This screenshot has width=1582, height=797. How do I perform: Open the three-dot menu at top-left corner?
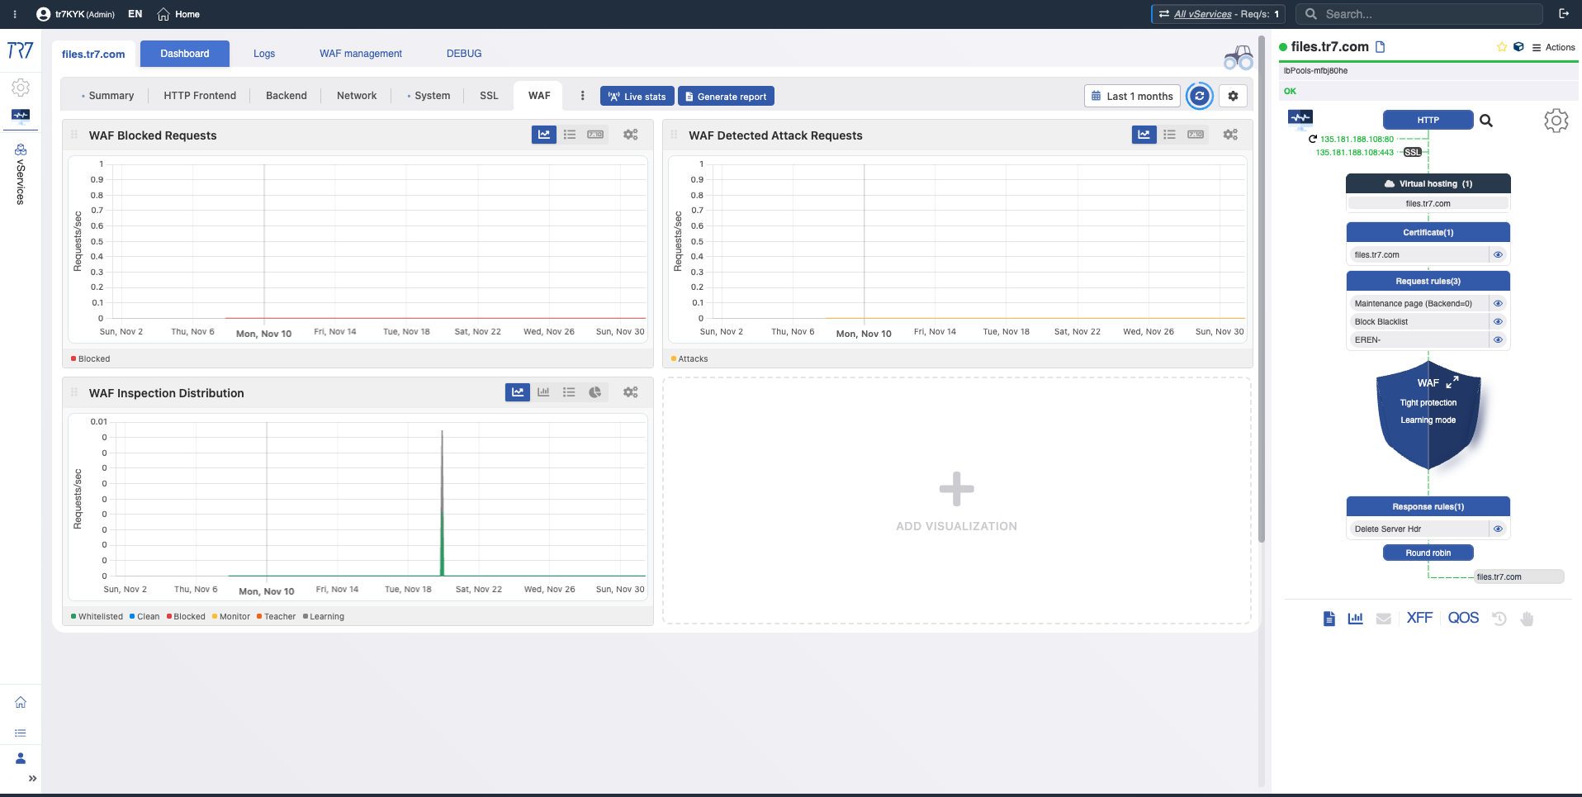15,14
